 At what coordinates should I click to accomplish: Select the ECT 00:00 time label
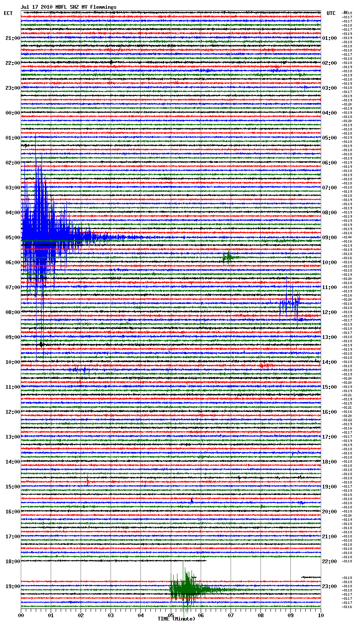click(x=13, y=113)
